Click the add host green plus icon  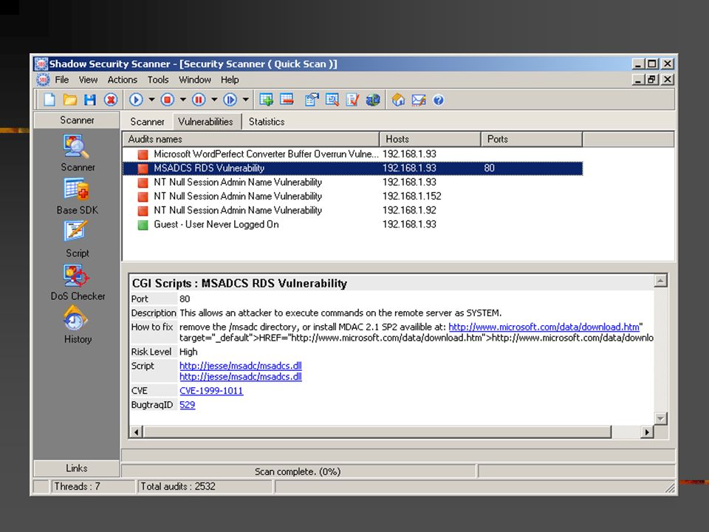(x=267, y=100)
